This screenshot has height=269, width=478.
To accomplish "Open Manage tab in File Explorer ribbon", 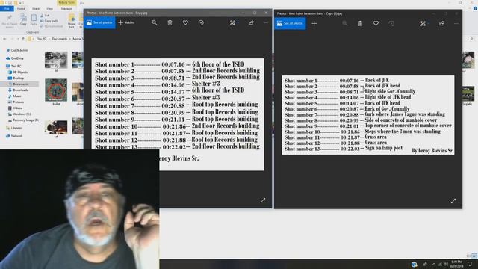I will pos(66,8).
